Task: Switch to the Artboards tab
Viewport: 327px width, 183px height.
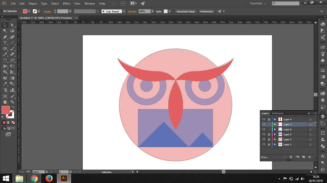Action: [x=278, y=113]
